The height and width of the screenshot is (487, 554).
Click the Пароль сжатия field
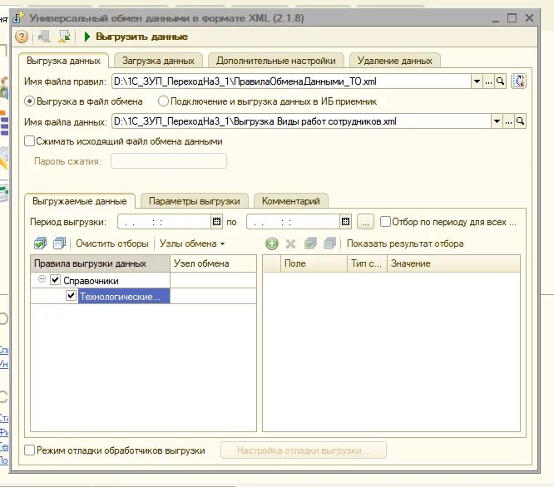click(x=169, y=161)
